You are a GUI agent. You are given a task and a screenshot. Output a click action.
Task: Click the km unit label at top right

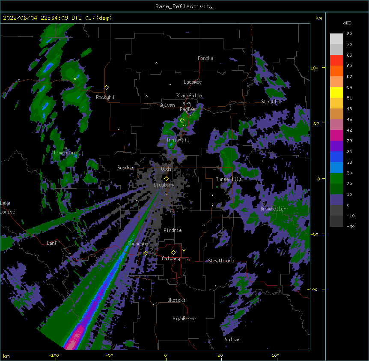319,18
